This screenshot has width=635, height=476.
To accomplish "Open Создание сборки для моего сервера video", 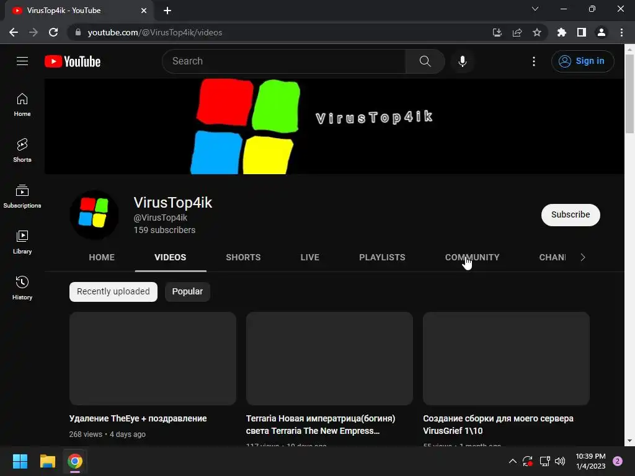I will [x=498, y=425].
